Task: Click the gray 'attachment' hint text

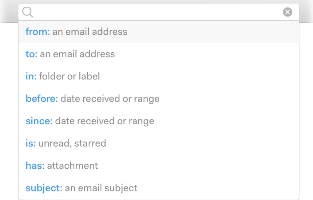Action: click(73, 166)
